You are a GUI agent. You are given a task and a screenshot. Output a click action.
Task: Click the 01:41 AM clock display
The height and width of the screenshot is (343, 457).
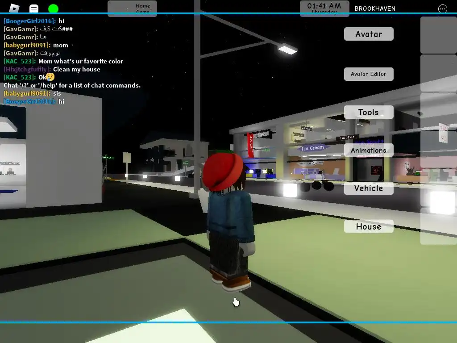pyautogui.click(x=324, y=8)
